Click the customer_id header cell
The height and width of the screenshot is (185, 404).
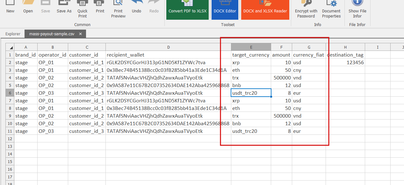coord(87,55)
